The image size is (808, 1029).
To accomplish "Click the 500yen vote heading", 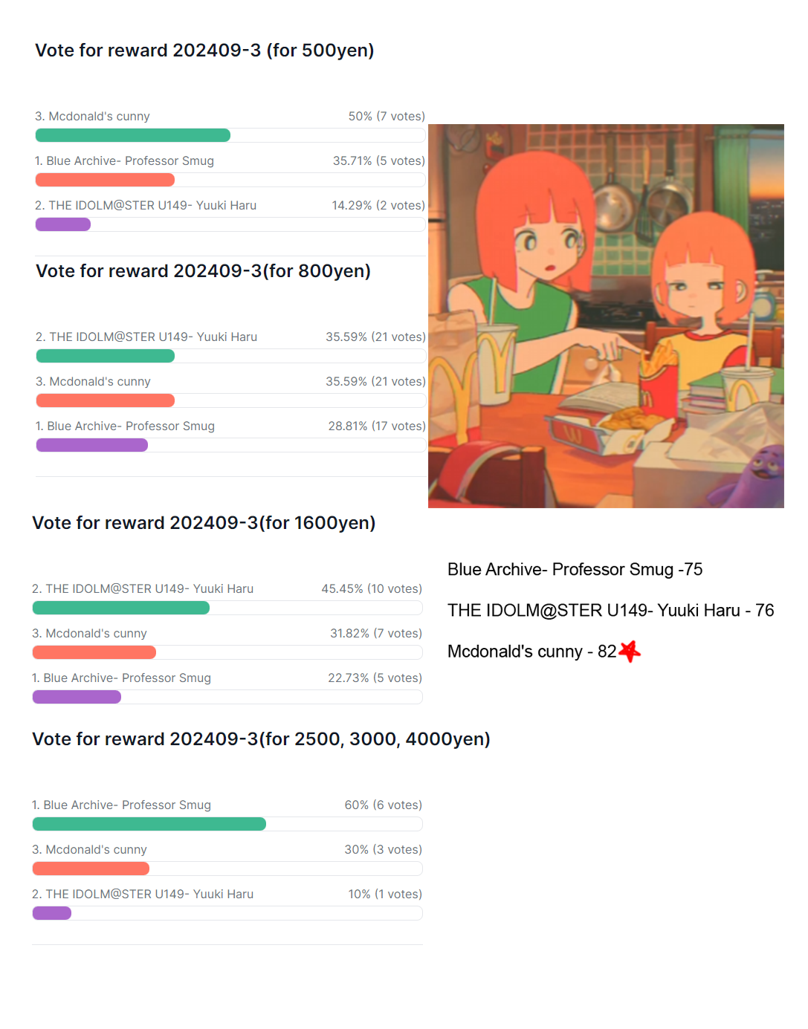I will (204, 50).
